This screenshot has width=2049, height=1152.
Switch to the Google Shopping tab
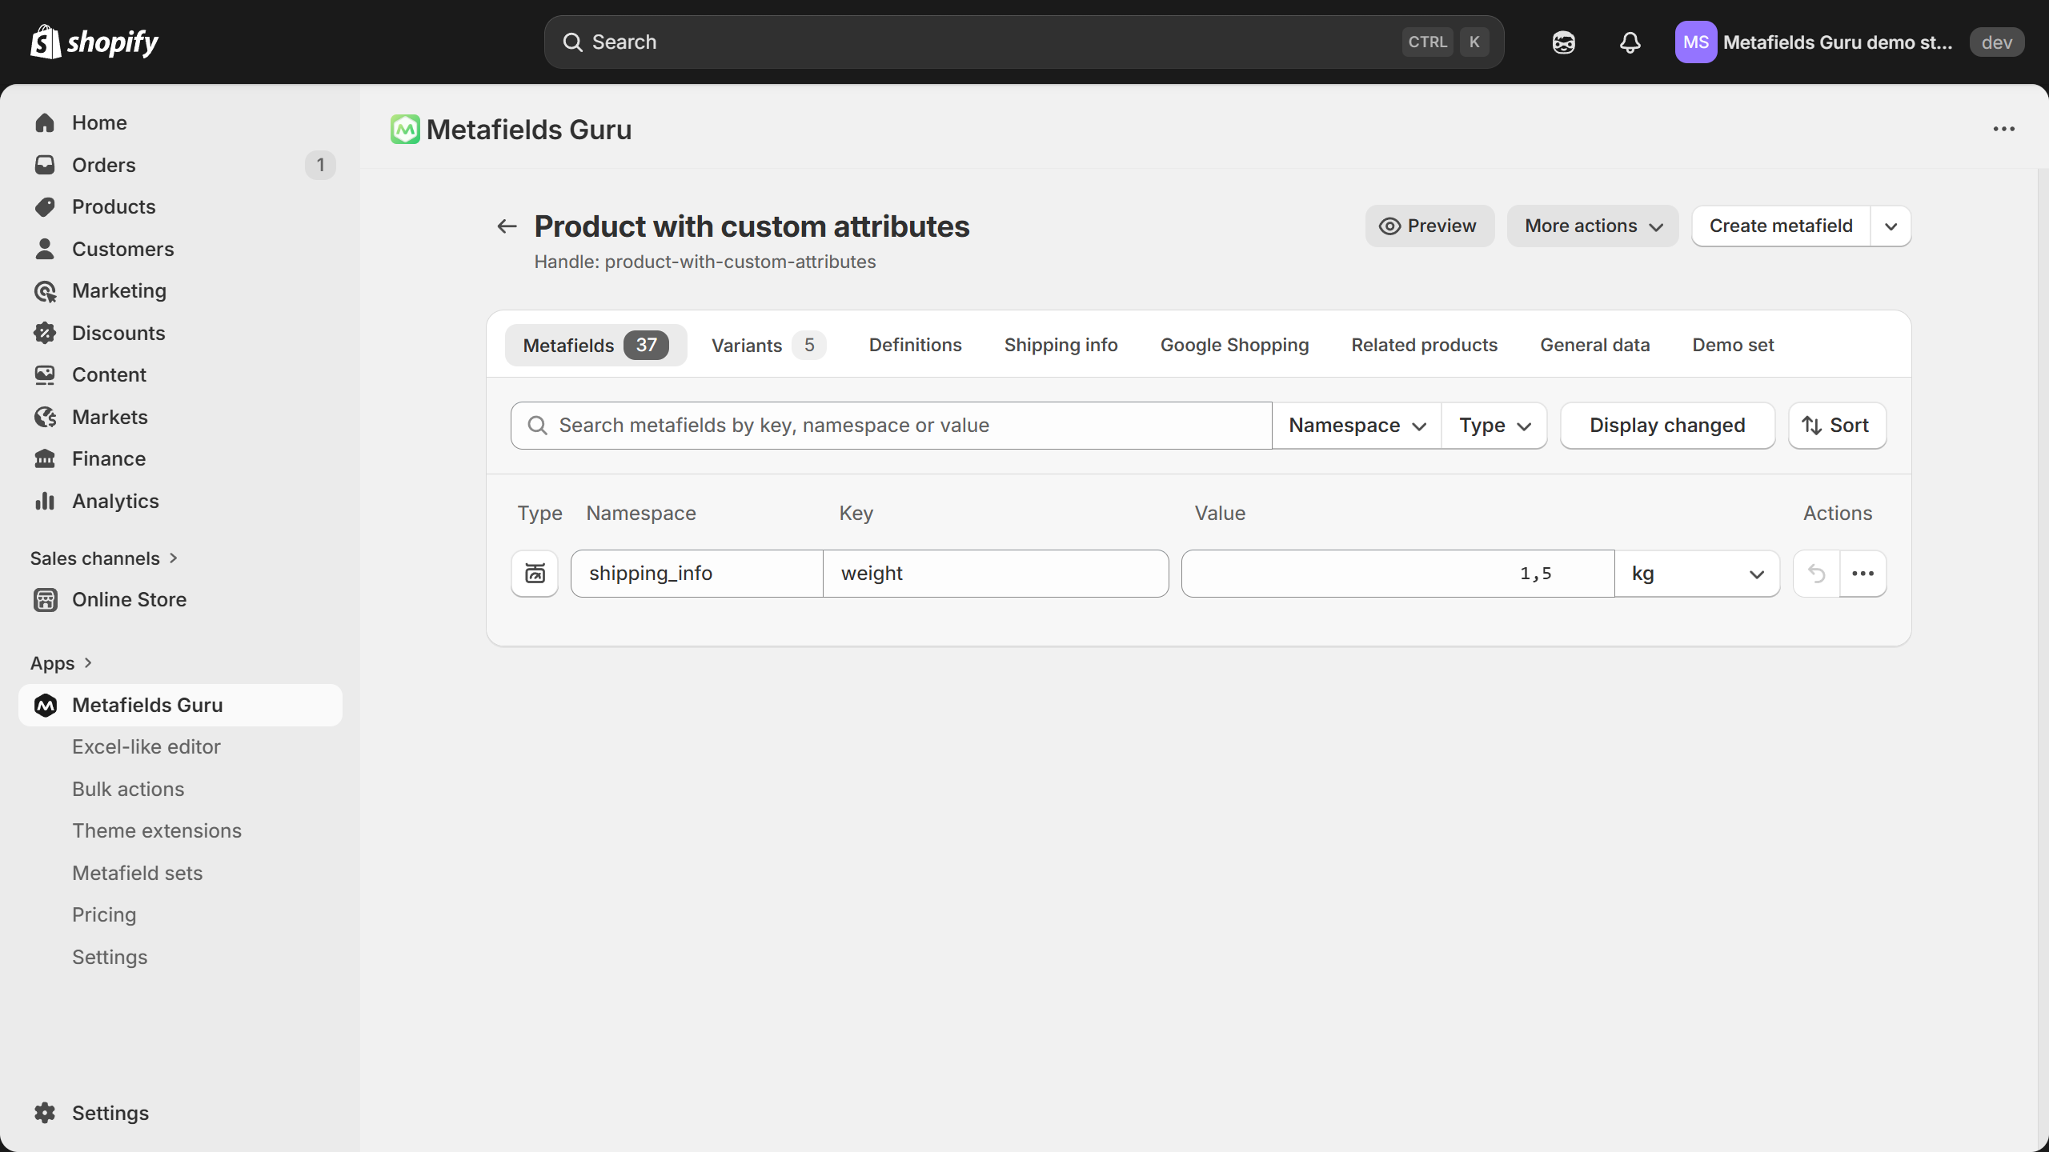pos(1234,345)
